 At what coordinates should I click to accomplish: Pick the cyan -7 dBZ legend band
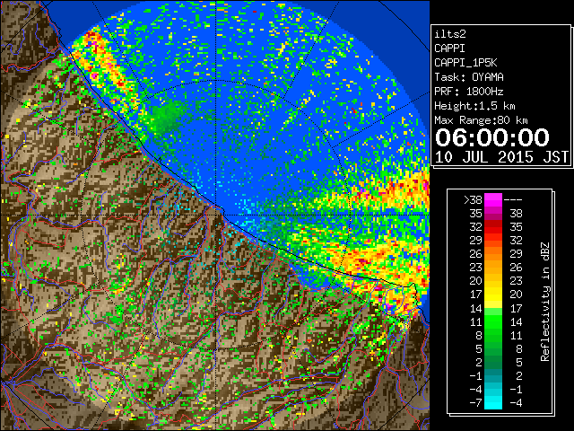pyautogui.click(x=493, y=403)
